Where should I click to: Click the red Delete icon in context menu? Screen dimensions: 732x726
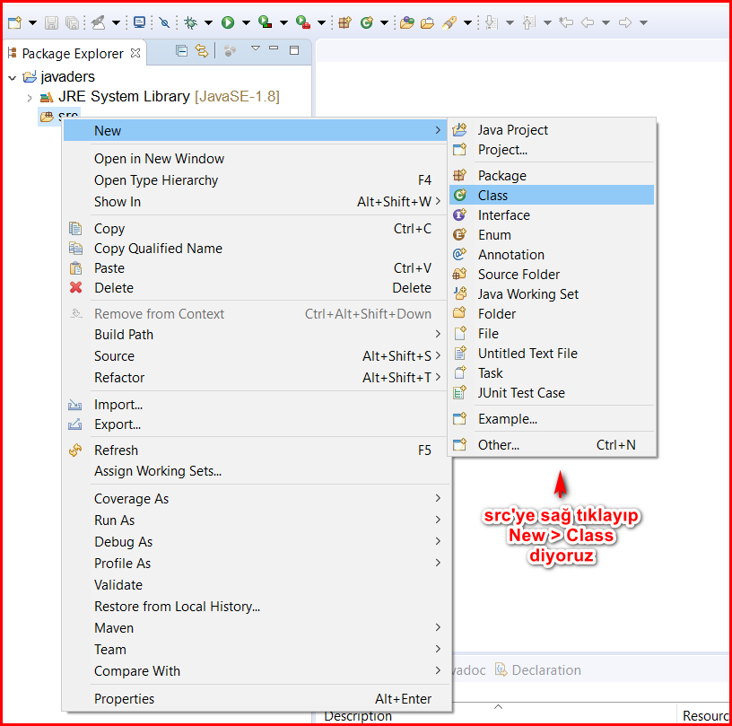click(76, 288)
